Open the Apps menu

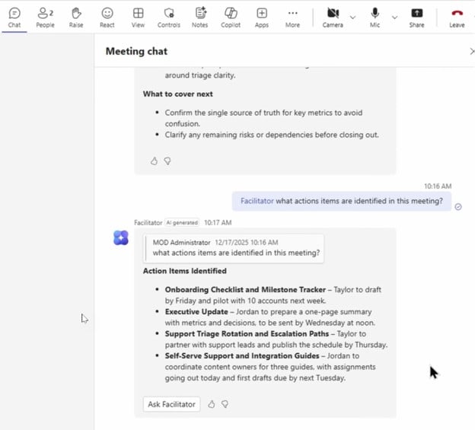click(262, 17)
